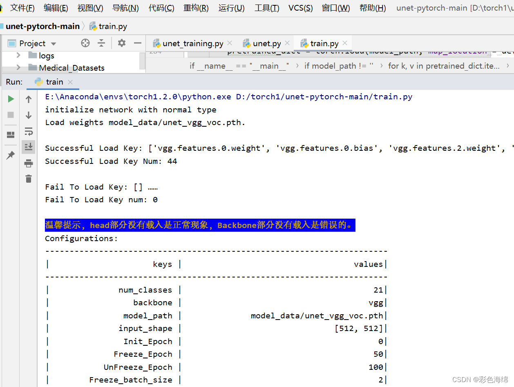The width and height of the screenshot is (514, 387).
Task: Click Select Opened File crosshair icon
Action: [85, 43]
